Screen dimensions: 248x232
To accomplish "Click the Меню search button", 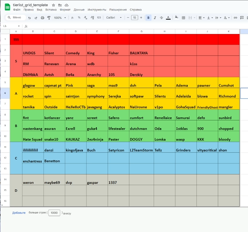I will tap(14, 17).
